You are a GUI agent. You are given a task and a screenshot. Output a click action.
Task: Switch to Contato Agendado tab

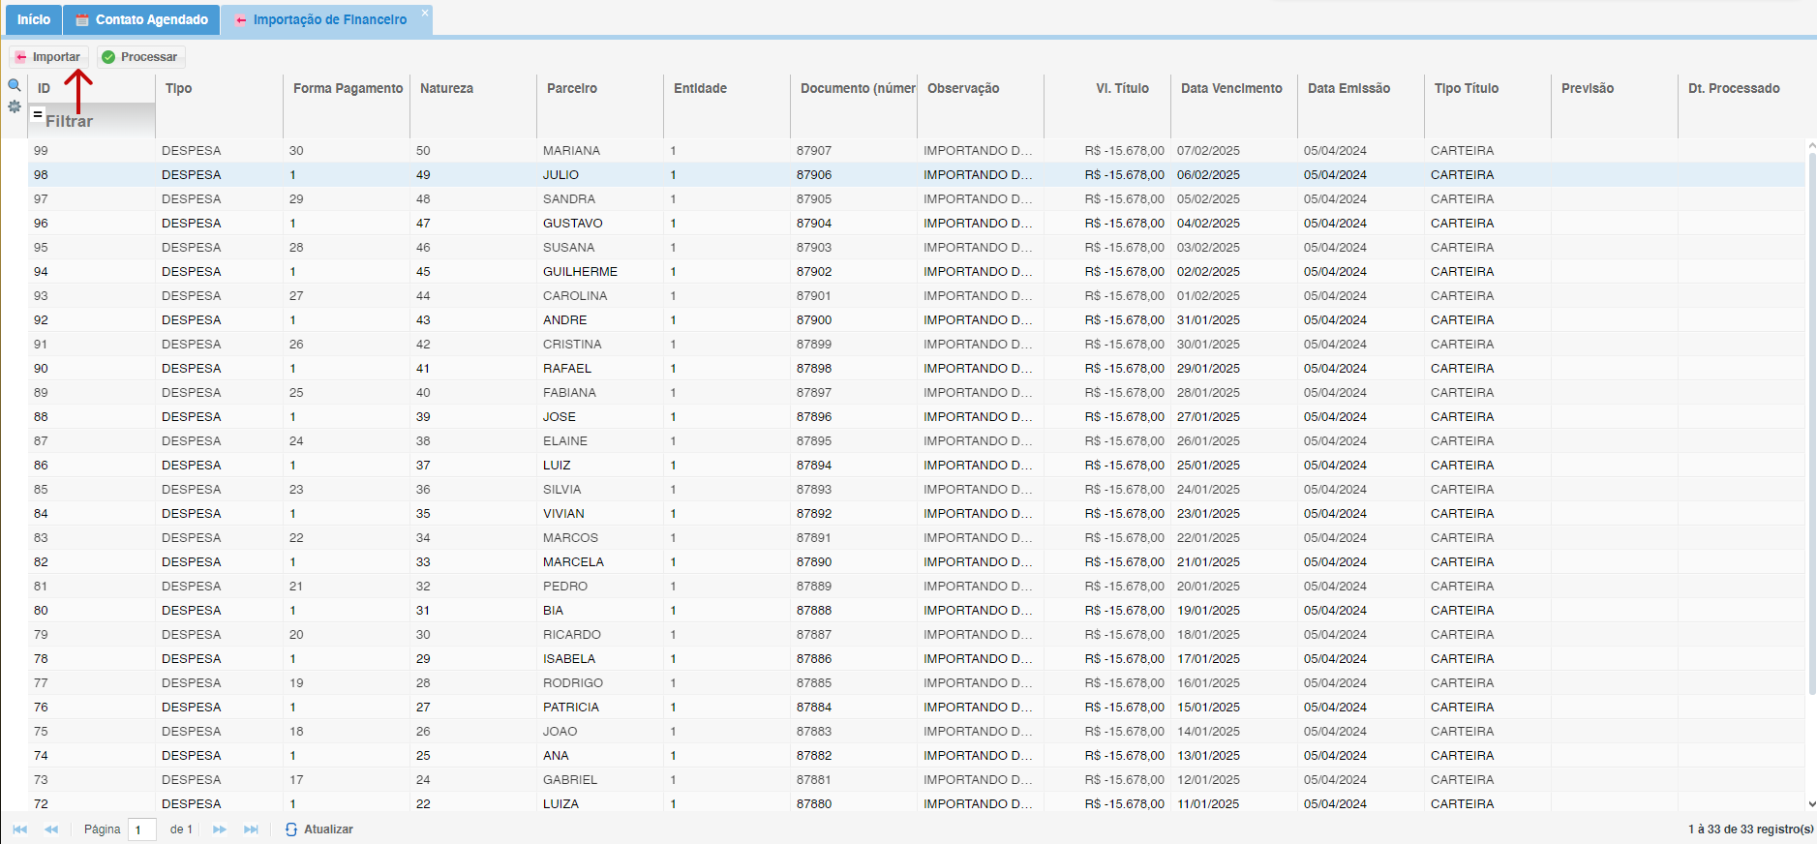pyautogui.click(x=141, y=19)
